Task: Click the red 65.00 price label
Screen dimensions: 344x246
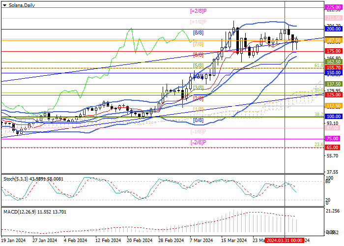Action: tap(333, 148)
